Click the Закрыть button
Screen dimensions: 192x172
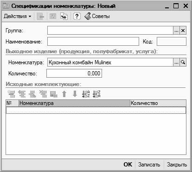click(x=177, y=165)
